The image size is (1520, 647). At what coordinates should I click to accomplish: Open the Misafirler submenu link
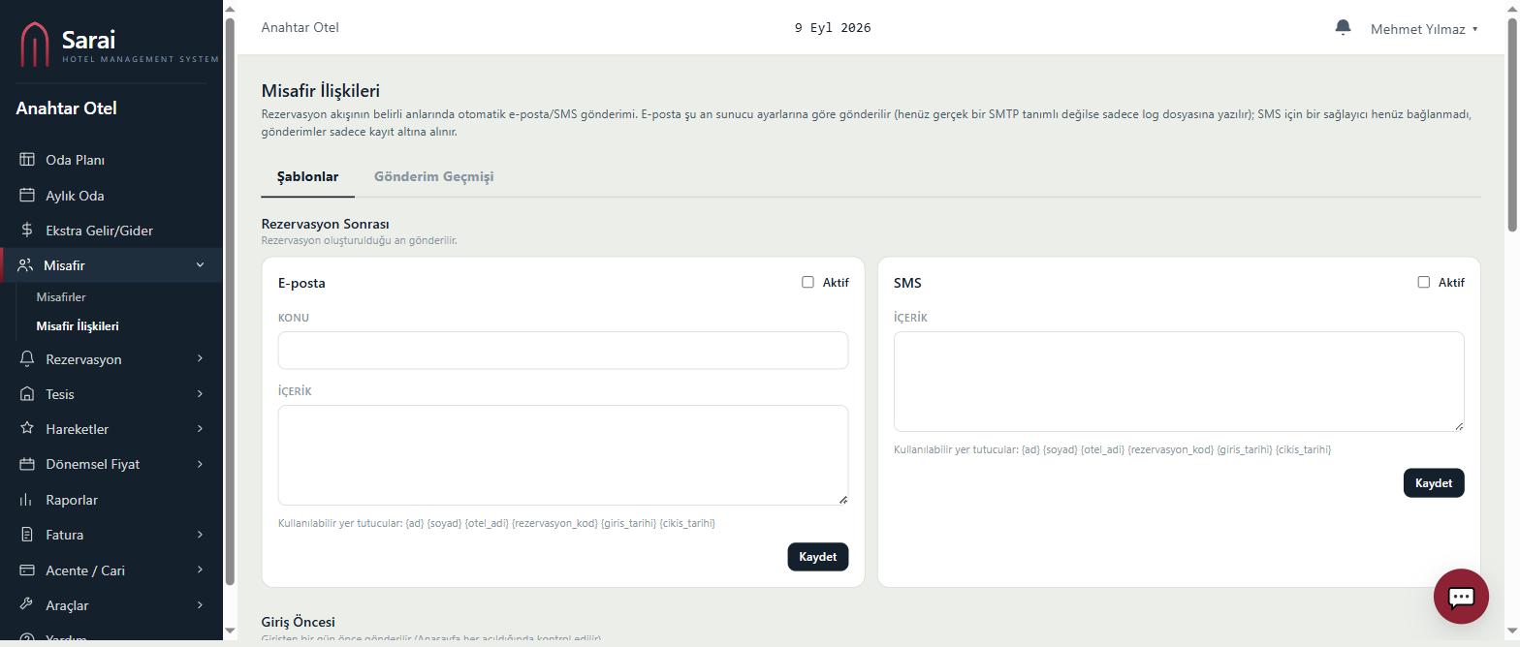61,297
